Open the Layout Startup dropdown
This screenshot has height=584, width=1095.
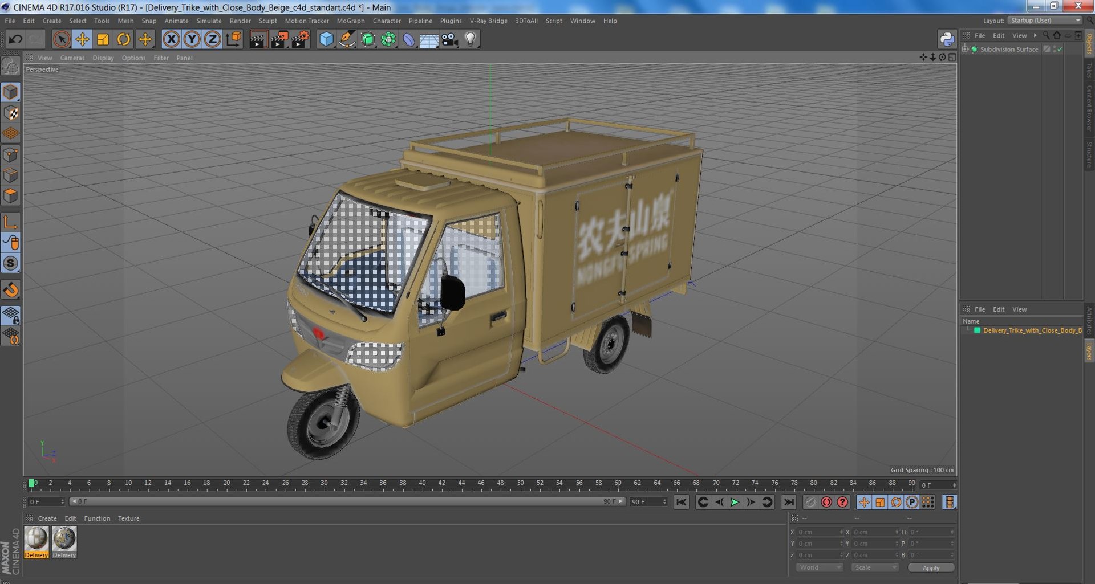(x=1044, y=21)
